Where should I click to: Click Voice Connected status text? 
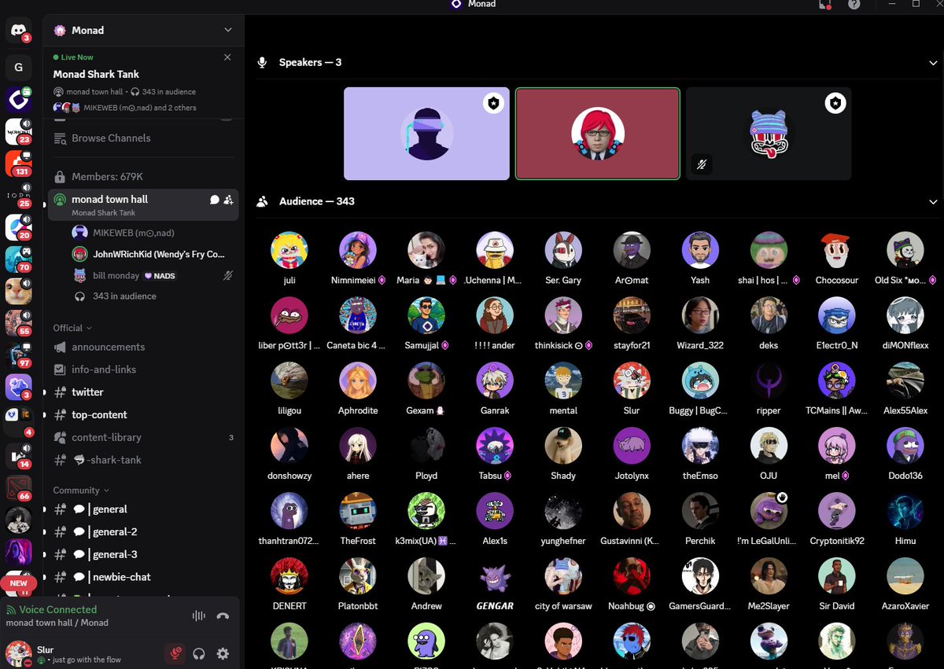coord(57,609)
